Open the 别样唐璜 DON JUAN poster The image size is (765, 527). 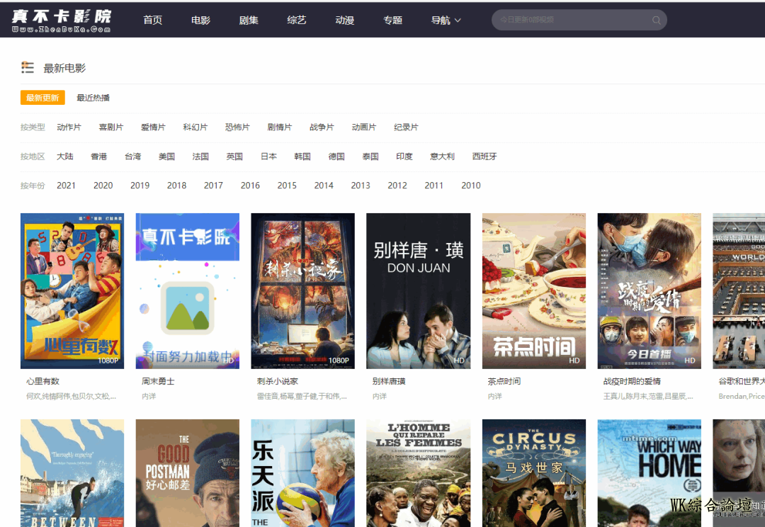pos(418,291)
